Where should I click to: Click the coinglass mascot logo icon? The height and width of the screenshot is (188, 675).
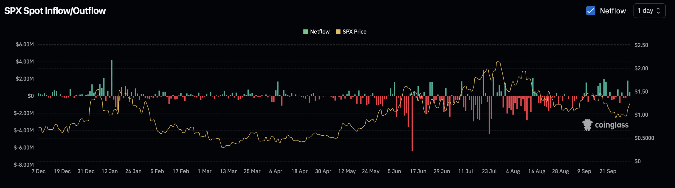(x=587, y=125)
